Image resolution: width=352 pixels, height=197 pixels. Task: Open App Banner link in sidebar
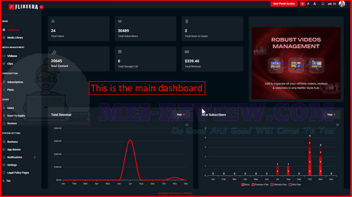click(14, 150)
